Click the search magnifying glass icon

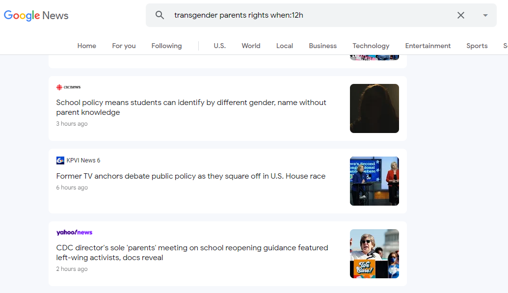[160, 15]
